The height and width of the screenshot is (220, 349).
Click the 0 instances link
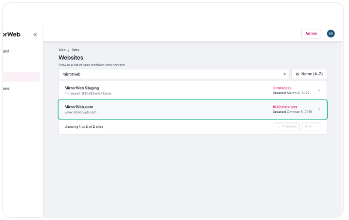point(282,88)
